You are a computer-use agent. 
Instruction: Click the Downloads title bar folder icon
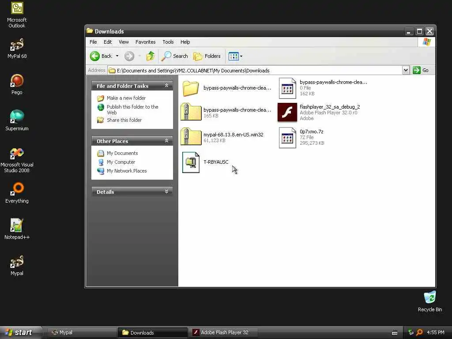(x=90, y=31)
